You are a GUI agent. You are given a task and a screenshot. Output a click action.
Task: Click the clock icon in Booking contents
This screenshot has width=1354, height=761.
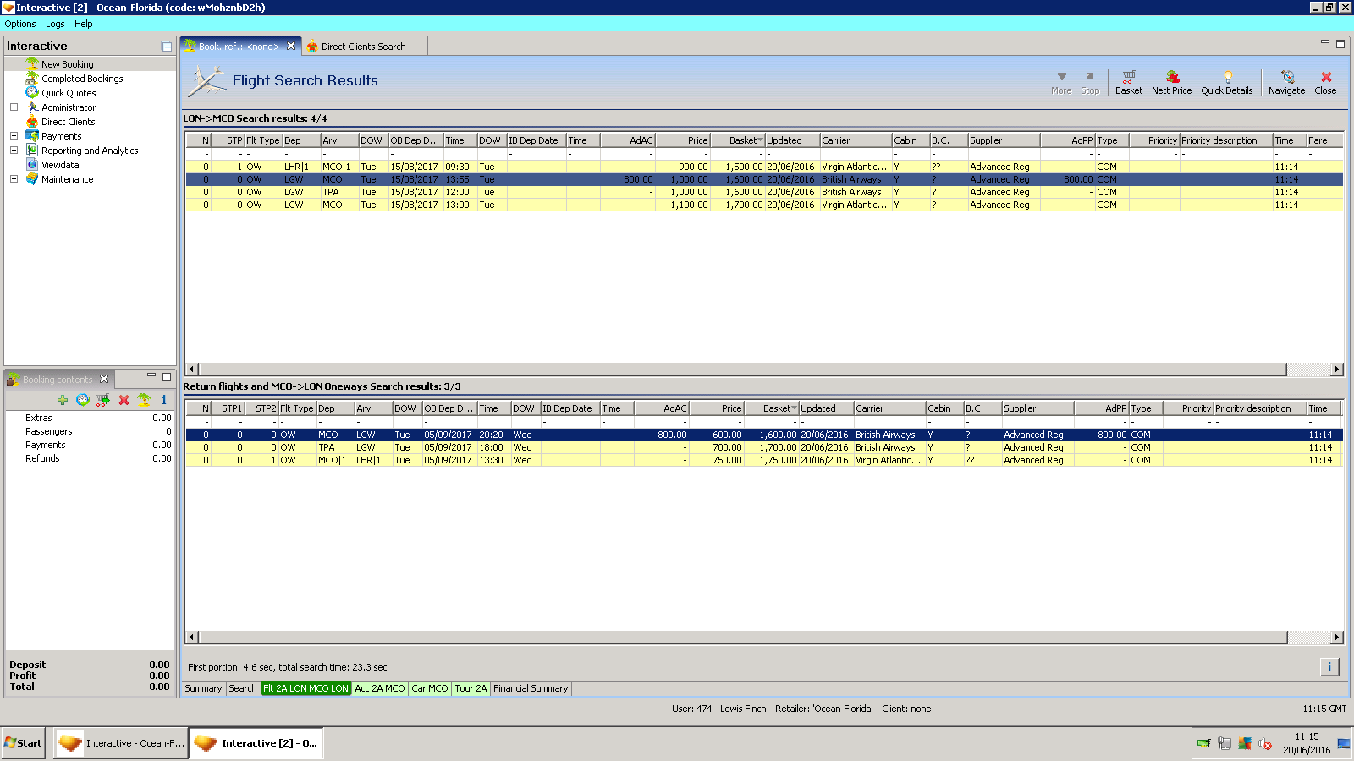point(82,400)
